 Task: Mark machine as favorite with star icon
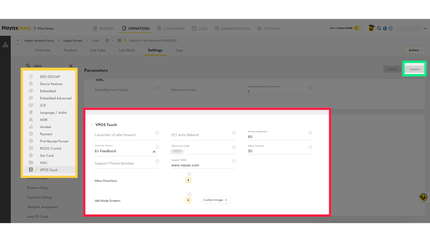(107, 40)
